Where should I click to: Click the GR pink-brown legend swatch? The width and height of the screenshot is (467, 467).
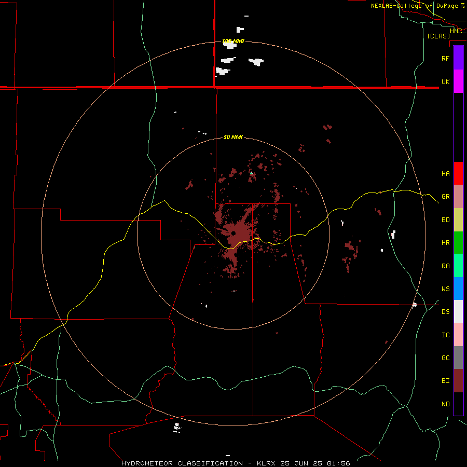tap(458, 197)
